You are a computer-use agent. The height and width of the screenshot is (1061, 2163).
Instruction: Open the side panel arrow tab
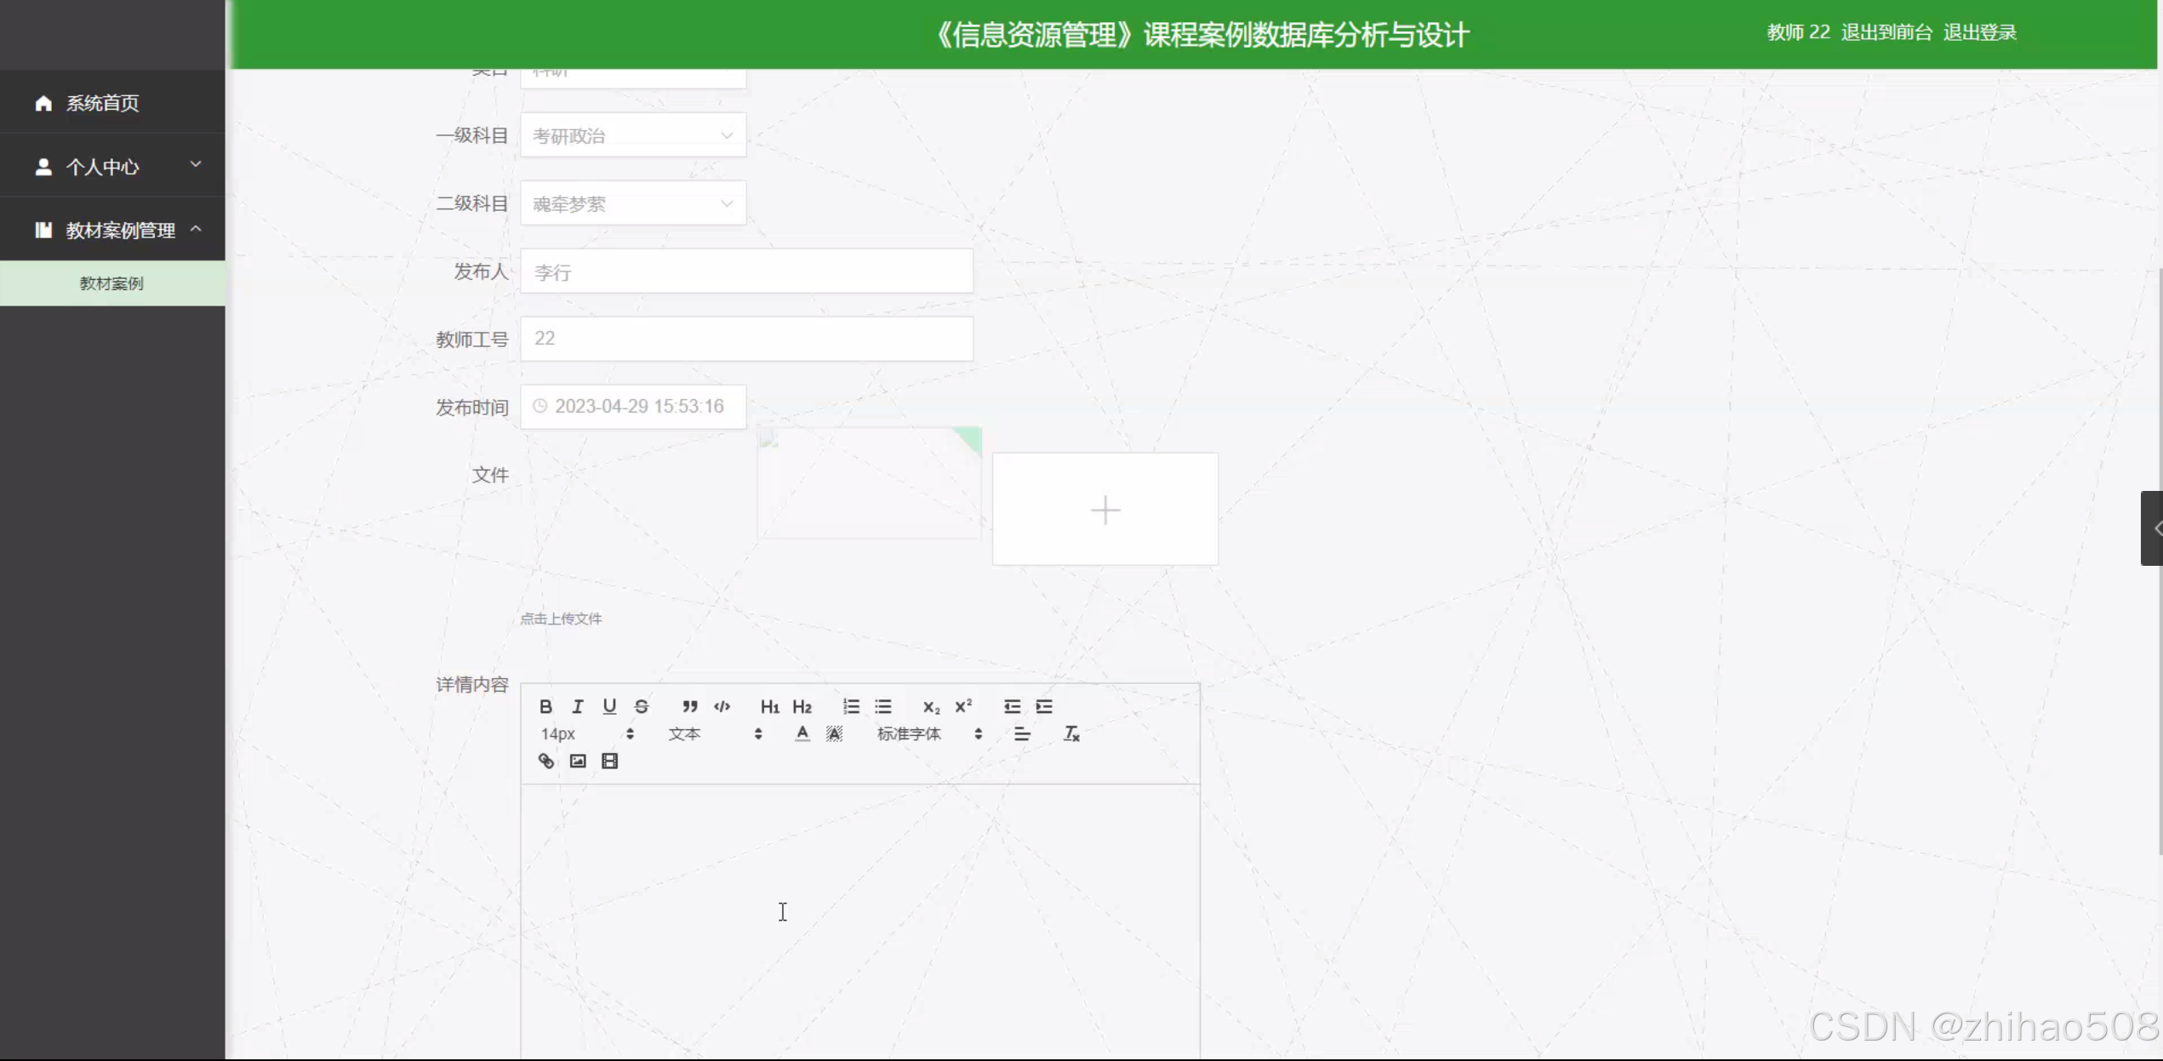2152,528
